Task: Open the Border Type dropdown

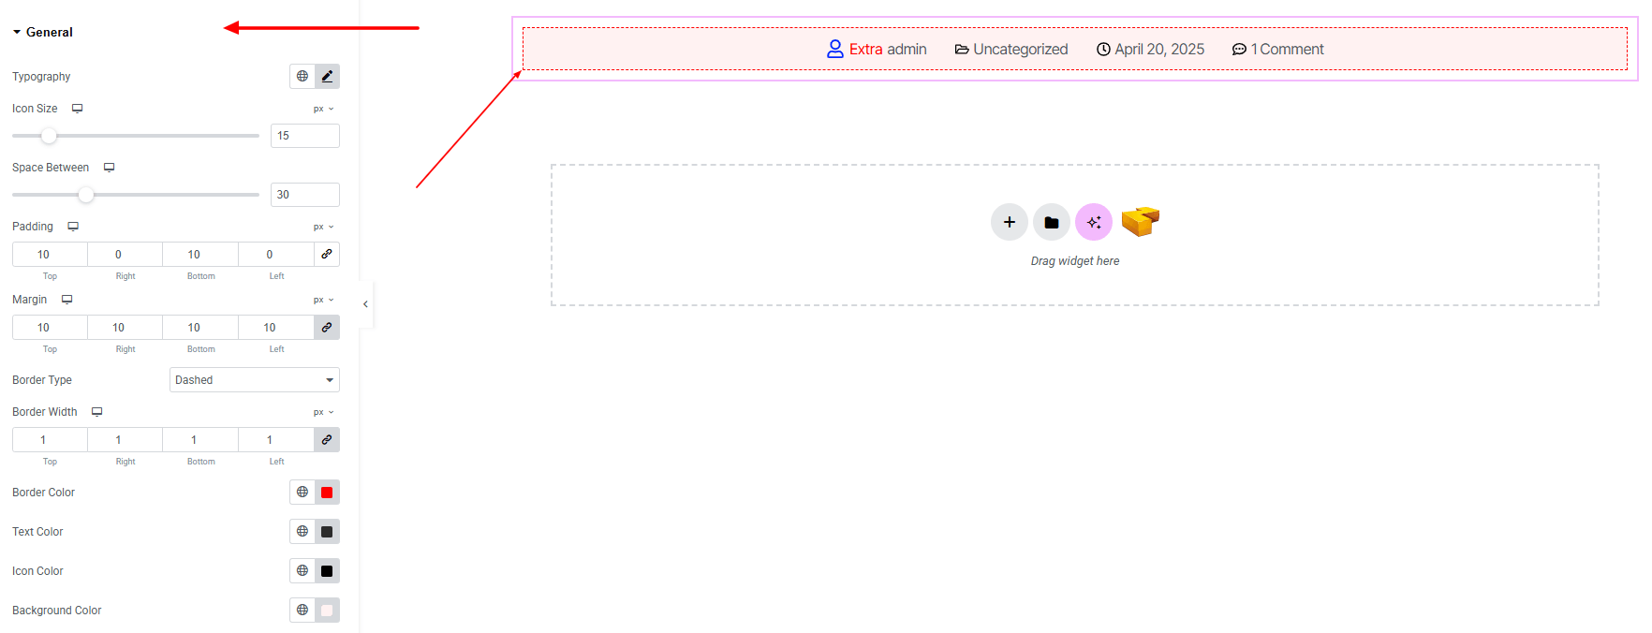Action: click(254, 380)
